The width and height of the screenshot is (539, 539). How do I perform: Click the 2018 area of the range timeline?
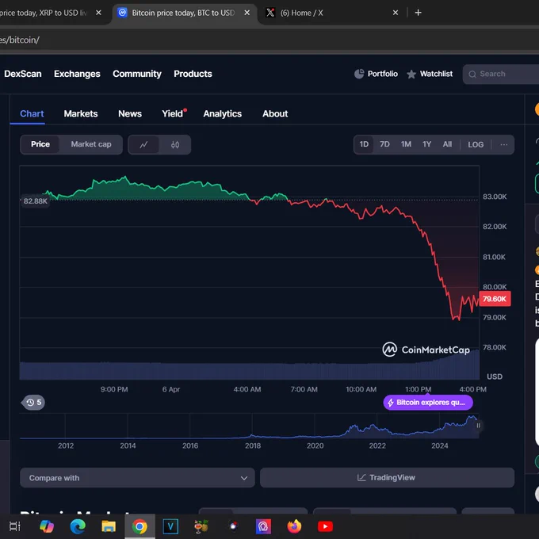pos(252,426)
